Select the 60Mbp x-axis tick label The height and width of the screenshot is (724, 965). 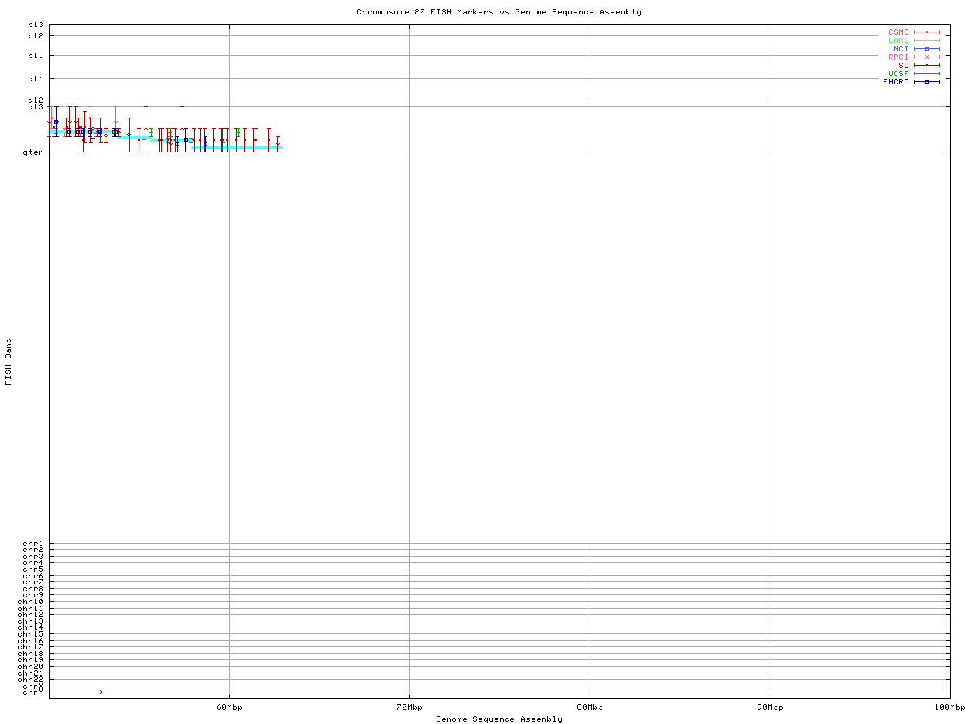pyautogui.click(x=229, y=707)
